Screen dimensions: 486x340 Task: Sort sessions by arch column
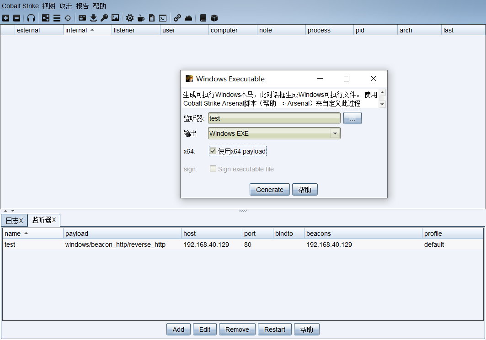tap(419, 30)
